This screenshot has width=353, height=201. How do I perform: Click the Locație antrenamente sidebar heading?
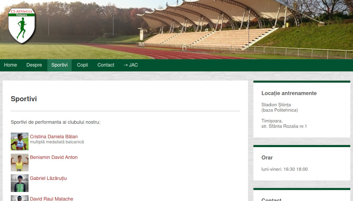[289, 93]
